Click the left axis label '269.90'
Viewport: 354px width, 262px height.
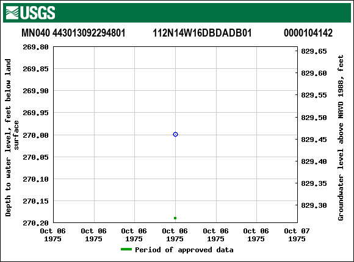35,91
